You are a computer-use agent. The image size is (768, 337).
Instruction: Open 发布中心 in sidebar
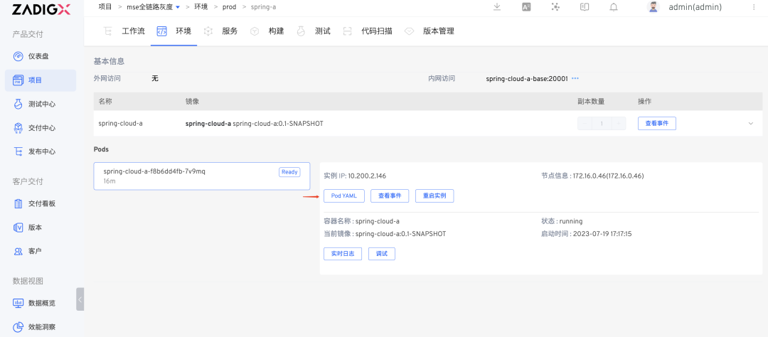(x=40, y=152)
